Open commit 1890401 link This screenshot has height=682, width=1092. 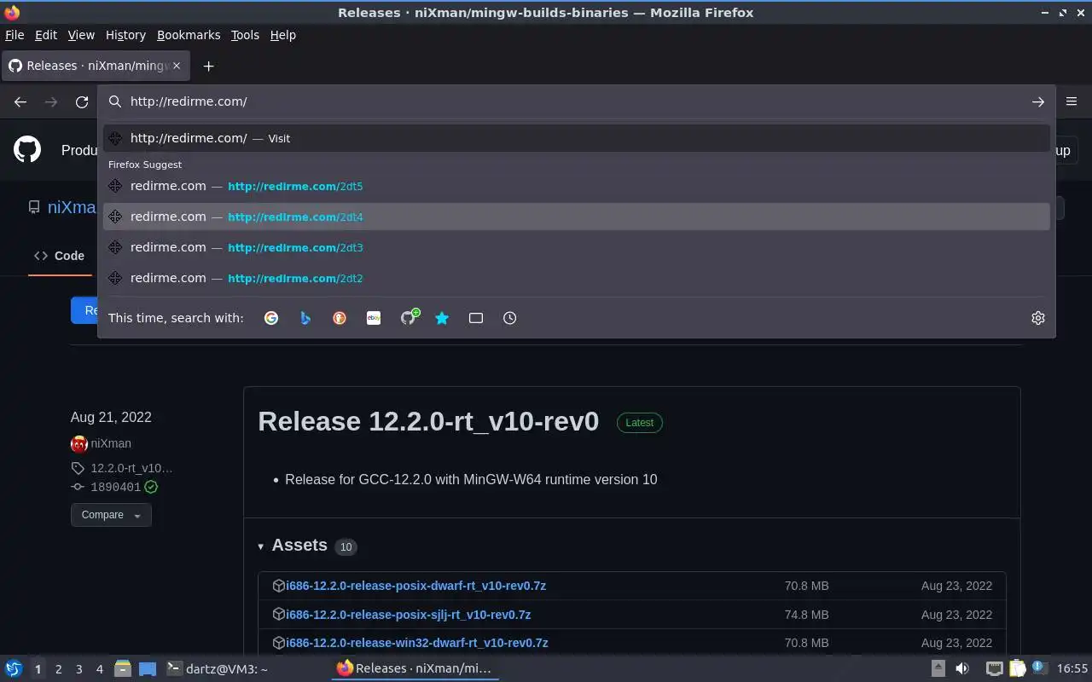pyautogui.click(x=115, y=487)
